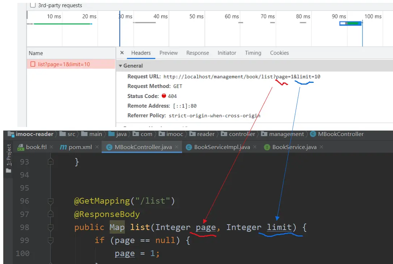This screenshot has width=393, height=264.
Task: Click the Referrer Policy value text
Action: pyautogui.click(x=215, y=115)
